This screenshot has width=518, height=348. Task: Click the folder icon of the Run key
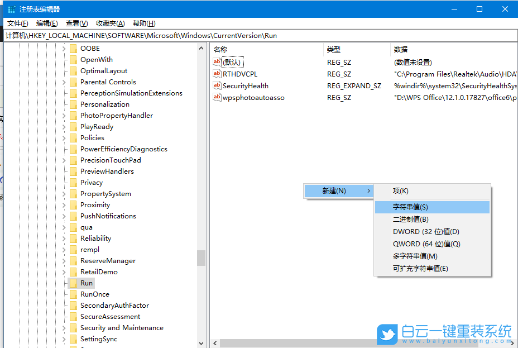[73, 283]
